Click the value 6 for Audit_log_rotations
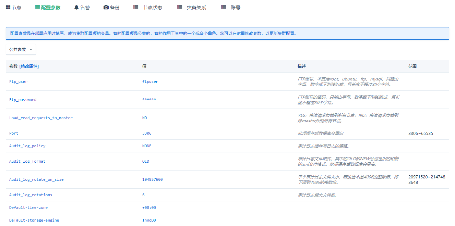Image resolution: width=455 pixels, height=226 pixels. 143,195
